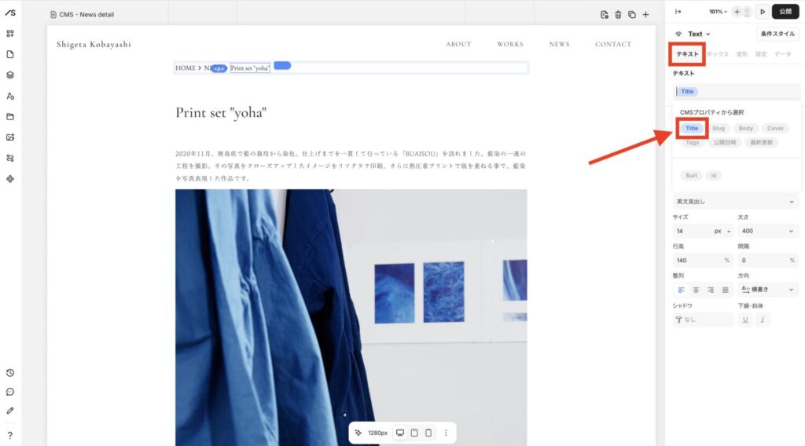Click WORKS in the site navigation
Viewport: 805px width, 446px height.
point(509,44)
